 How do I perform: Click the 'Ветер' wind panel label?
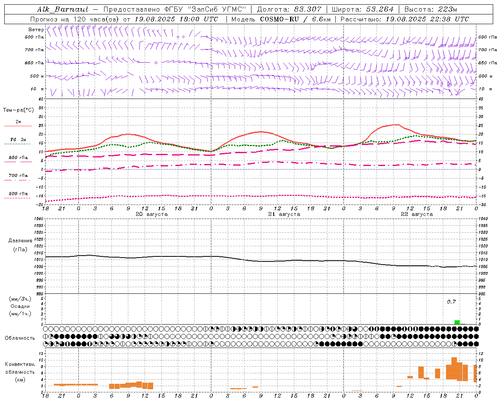coord(36,30)
